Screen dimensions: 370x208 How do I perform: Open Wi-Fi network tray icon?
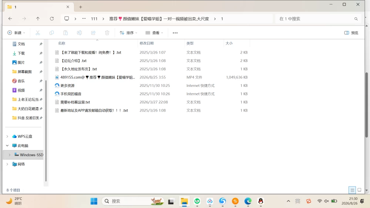[320, 201]
